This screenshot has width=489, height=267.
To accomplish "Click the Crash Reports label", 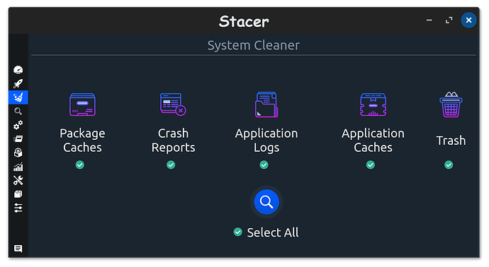I will point(173,141).
